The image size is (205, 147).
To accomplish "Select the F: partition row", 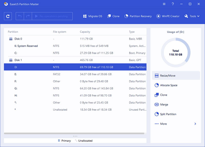I will point(75,81).
